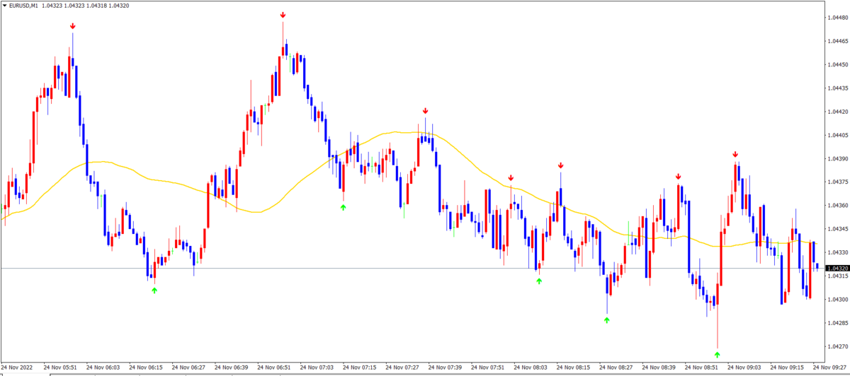
Task: Click the 24 Nov 07:03 time label
Action: pyautogui.click(x=317, y=368)
